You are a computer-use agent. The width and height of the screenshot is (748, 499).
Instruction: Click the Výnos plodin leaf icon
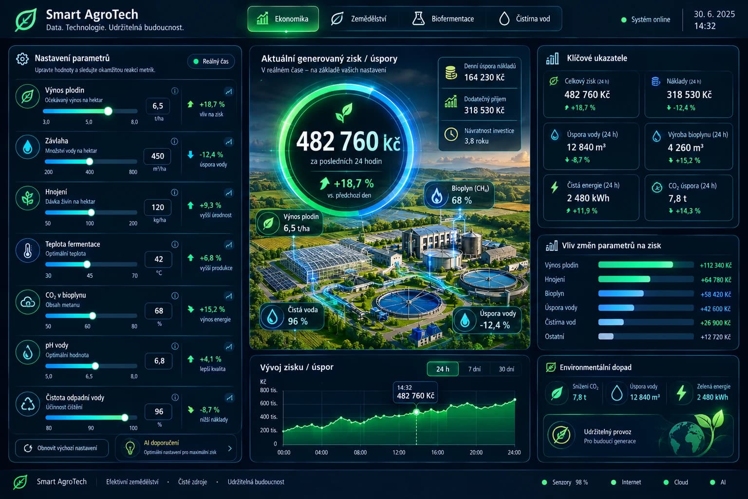point(27,96)
